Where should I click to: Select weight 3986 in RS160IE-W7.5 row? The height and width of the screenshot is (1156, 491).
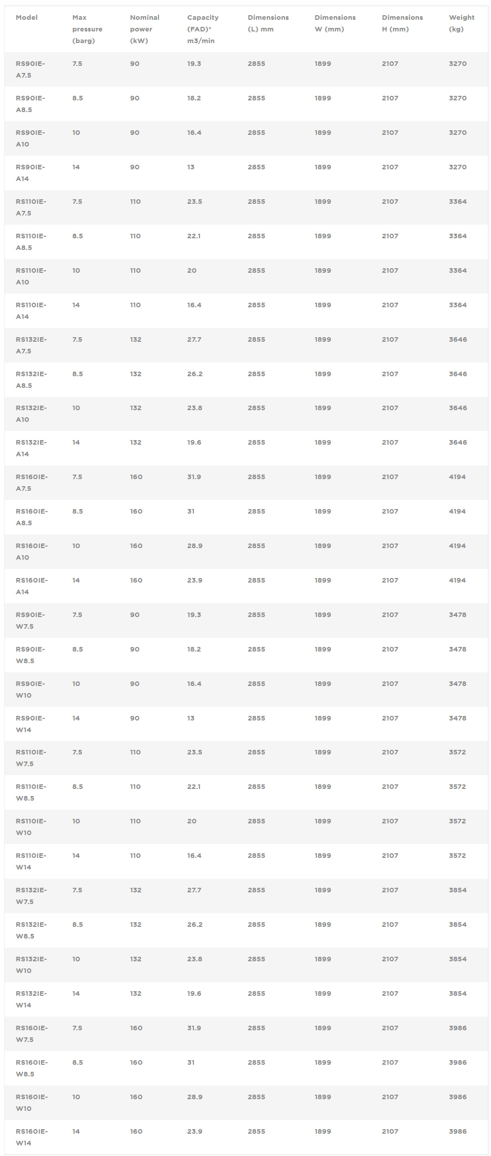point(458,1028)
